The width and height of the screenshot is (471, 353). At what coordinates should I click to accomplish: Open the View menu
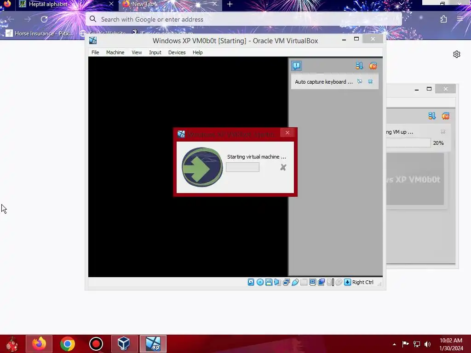click(x=137, y=52)
